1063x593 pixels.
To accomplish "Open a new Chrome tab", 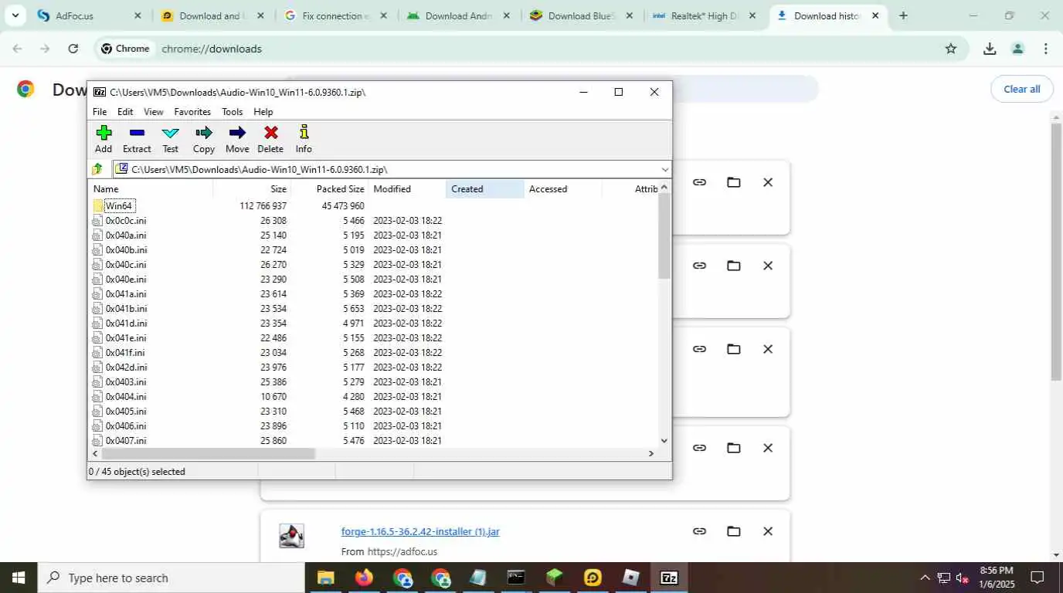I will point(903,15).
